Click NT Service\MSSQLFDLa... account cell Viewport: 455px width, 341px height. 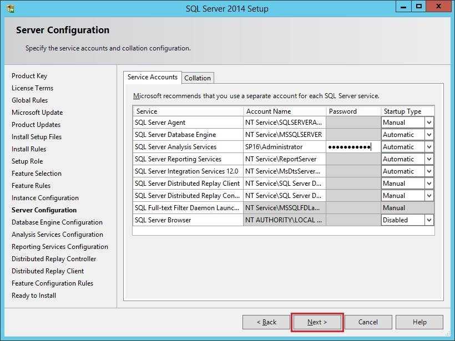click(x=285, y=208)
